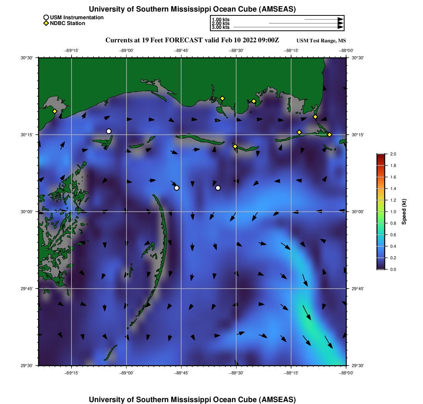
Task: Click the NDBC coastal diamond just west of -88°30'
Action: (x=222, y=98)
